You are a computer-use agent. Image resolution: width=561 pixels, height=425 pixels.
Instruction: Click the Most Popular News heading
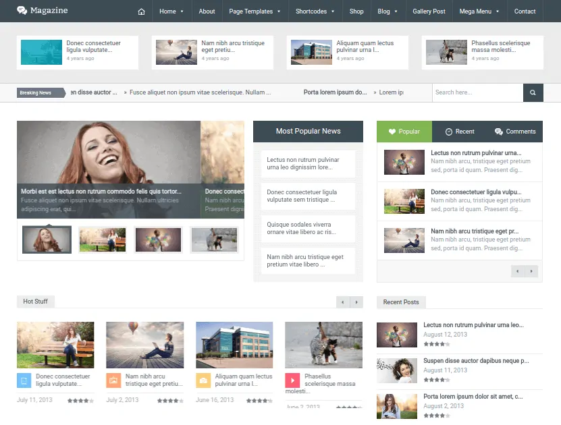coord(308,131)
